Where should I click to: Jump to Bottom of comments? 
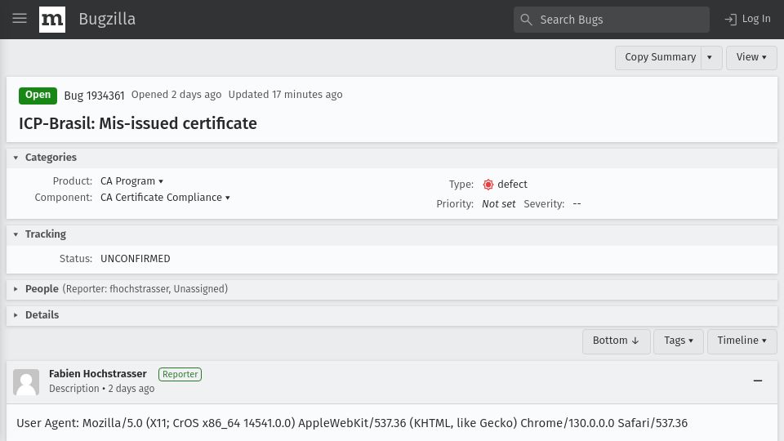pyautogui.click(x=616, y=341)
